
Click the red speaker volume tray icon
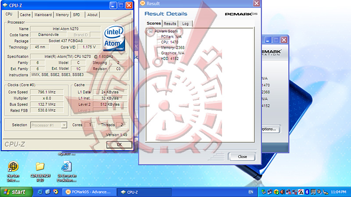282,192
